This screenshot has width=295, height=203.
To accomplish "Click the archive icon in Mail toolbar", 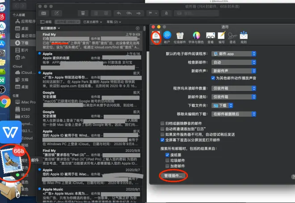I will (83, 13).
